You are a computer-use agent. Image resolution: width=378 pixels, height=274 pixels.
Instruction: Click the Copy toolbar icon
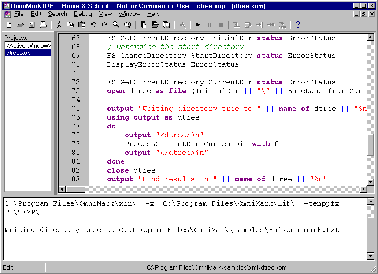(x=70, y=25)
